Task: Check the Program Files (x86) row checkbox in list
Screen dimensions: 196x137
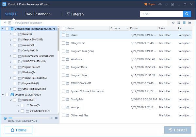Action: click(63, 51)
